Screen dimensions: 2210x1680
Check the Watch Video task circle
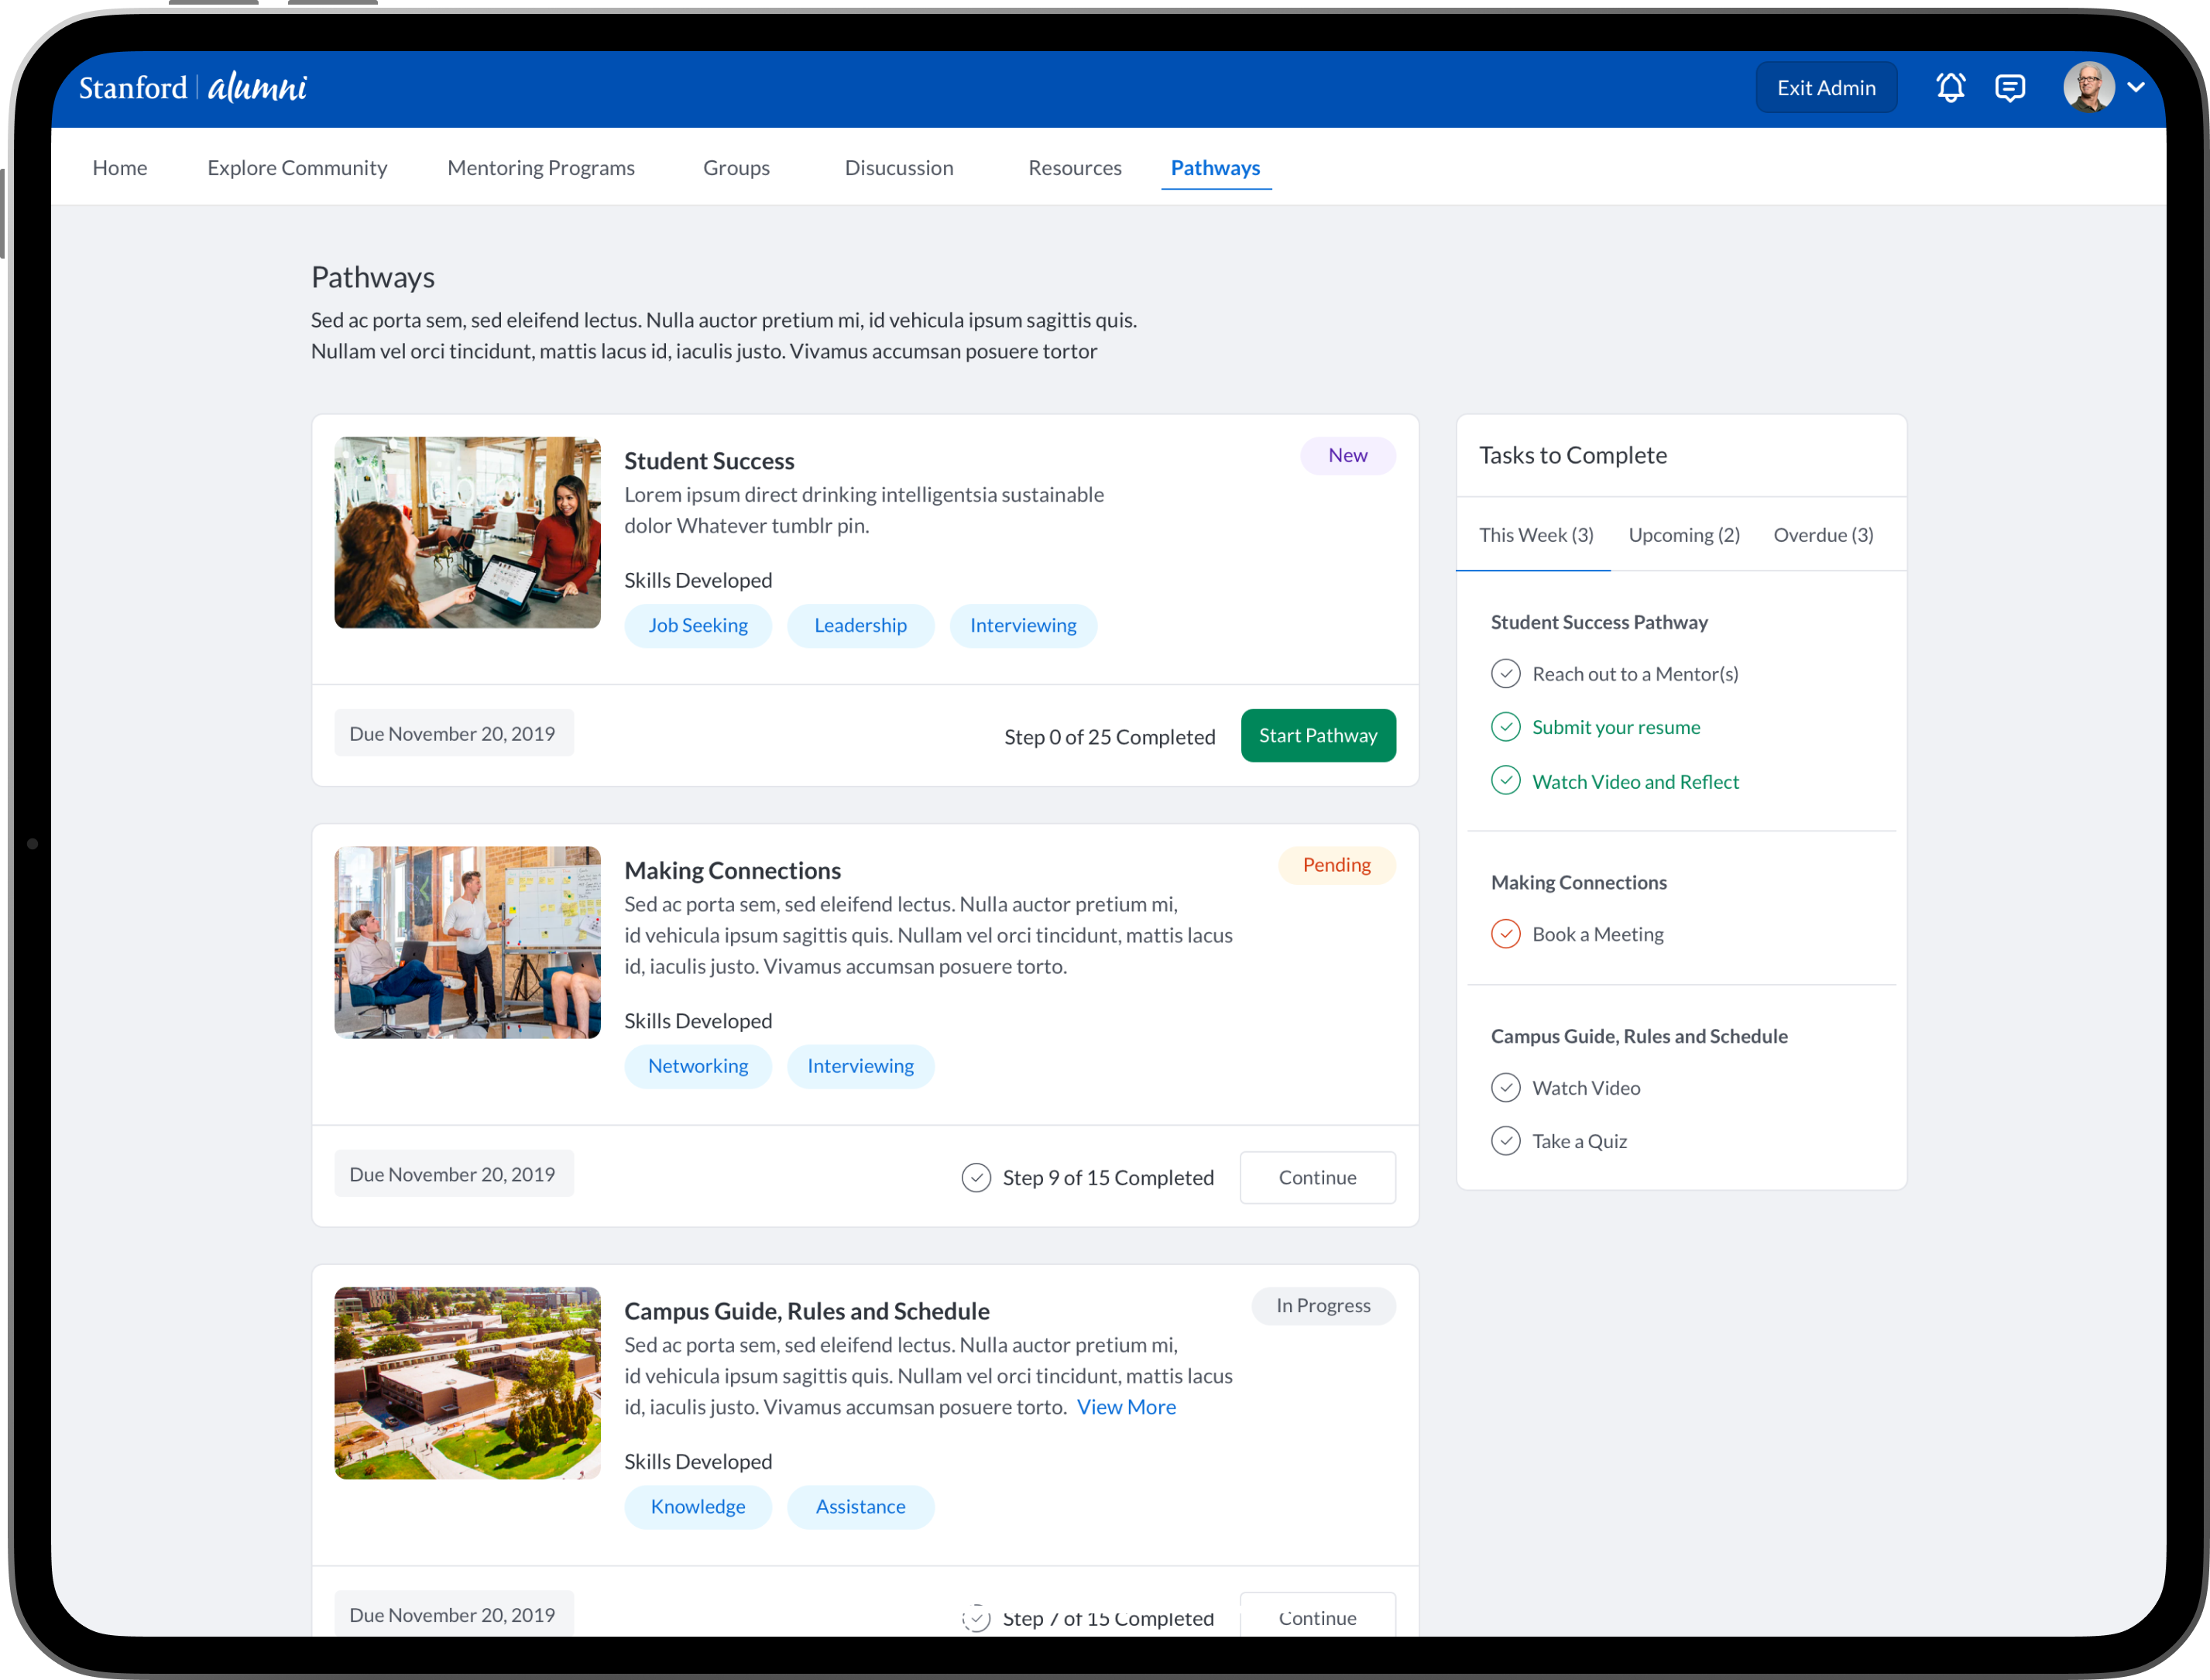(x=1505, y=1087)
